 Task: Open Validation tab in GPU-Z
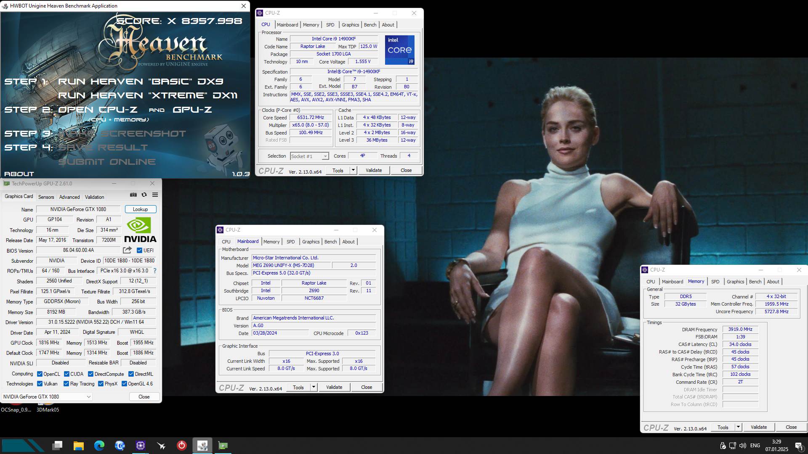94,197
